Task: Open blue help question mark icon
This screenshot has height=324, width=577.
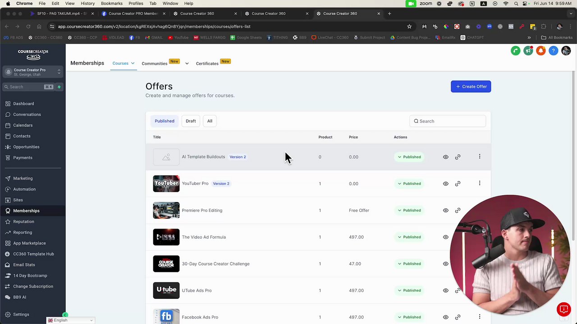Action: point(554,51)
